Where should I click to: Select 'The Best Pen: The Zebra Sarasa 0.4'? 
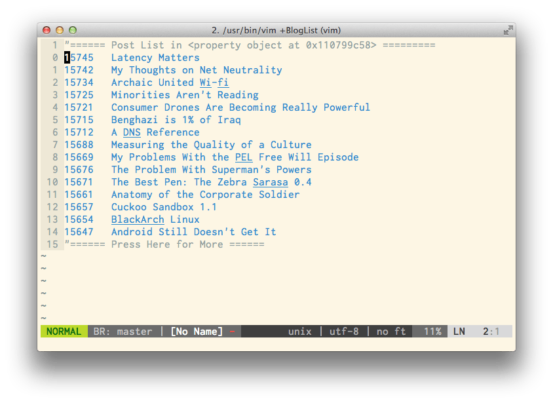click(x=211, y=182)
